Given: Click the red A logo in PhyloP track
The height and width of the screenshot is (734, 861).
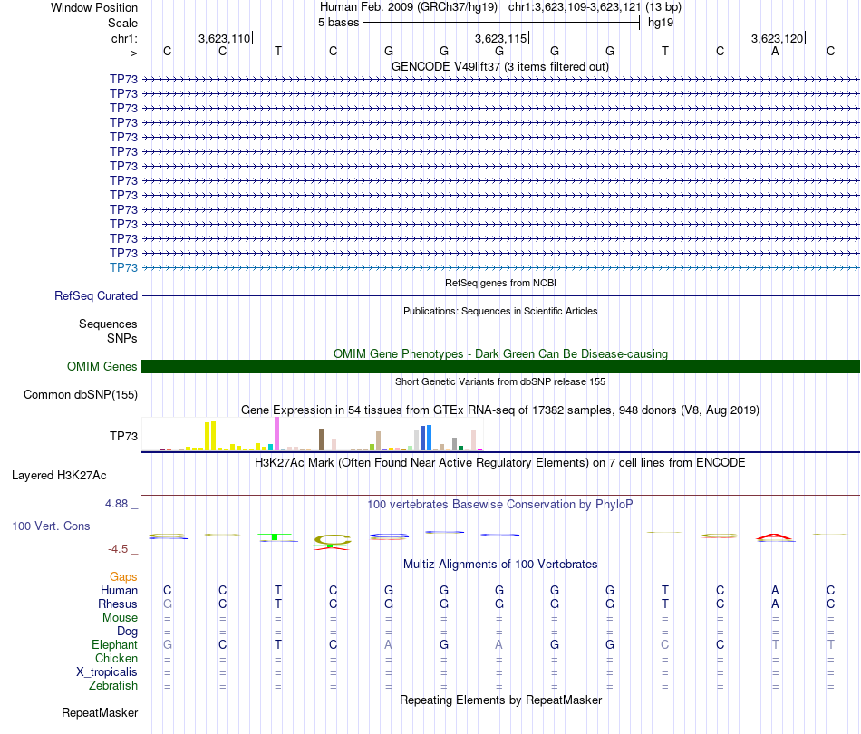Looking at the screenshot, I should (x=775, y=537).
